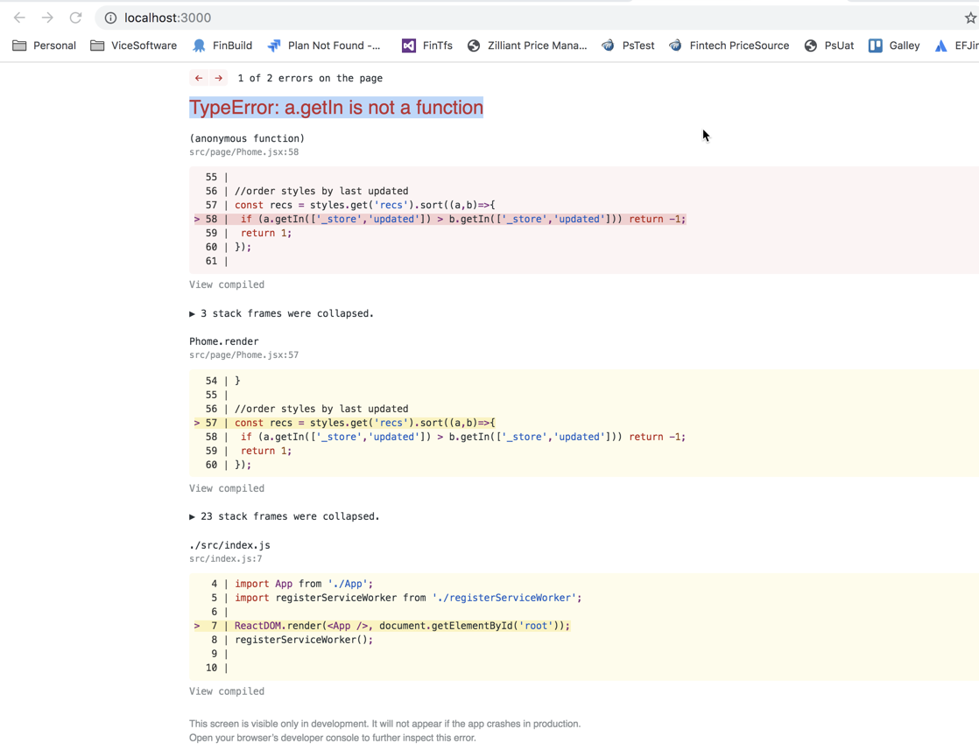Open the Personal bookmarks folder

tap(45, 46)
